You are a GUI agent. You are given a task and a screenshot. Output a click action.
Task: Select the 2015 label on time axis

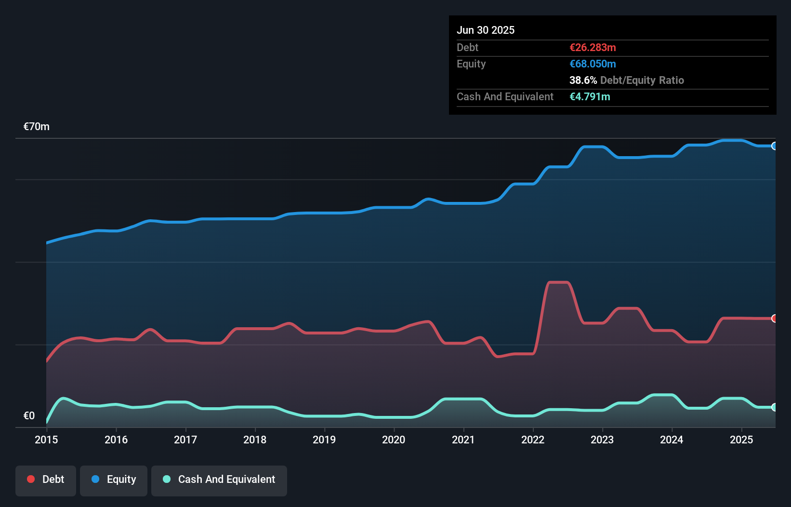(x=46, y=440)
